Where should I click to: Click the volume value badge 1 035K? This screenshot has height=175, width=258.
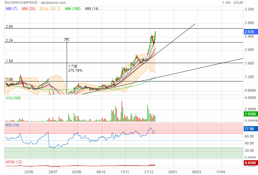coord(251,114)
